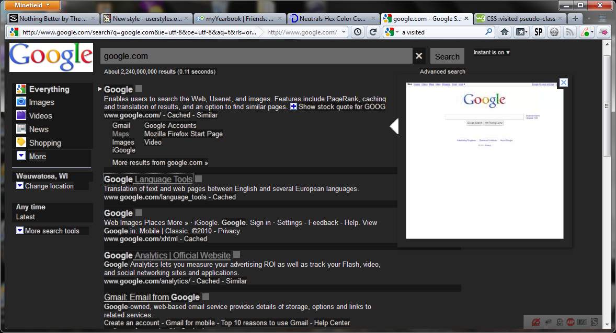Viewport: 616px width, 333px height.
Task: Click the site favicon in the address bar
Action: tap(14, 32)
